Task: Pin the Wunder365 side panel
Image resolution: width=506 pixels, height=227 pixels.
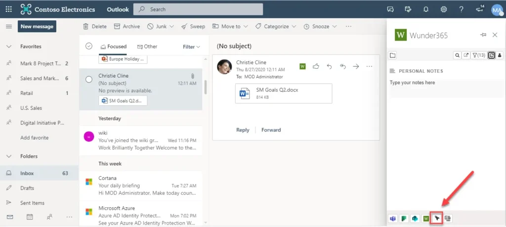Action: pyautogui.click(x=483, y=35)
